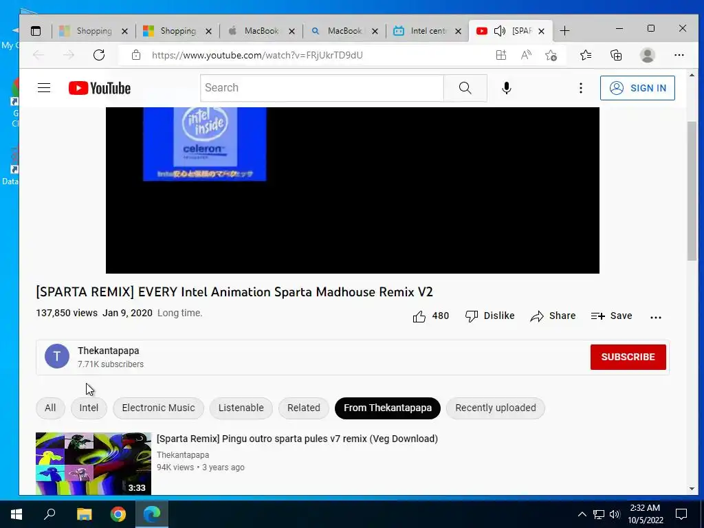The width and height of the screenshot is (704, 528).
Task: Close the Intel tab
Action: [x=458, y=32]
